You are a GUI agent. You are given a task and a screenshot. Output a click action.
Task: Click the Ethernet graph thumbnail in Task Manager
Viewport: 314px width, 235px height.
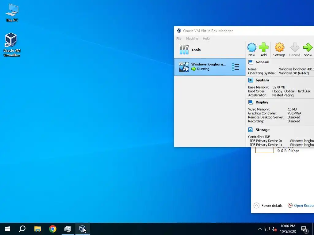(x=265, y=150)
